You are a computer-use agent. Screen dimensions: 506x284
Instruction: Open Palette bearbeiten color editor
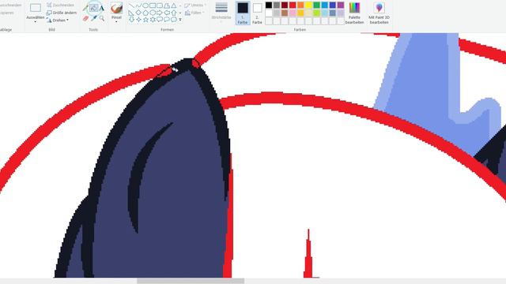[x=354, y=13]
